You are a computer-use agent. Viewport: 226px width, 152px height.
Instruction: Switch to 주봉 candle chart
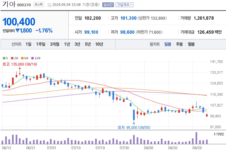[179, 44]
